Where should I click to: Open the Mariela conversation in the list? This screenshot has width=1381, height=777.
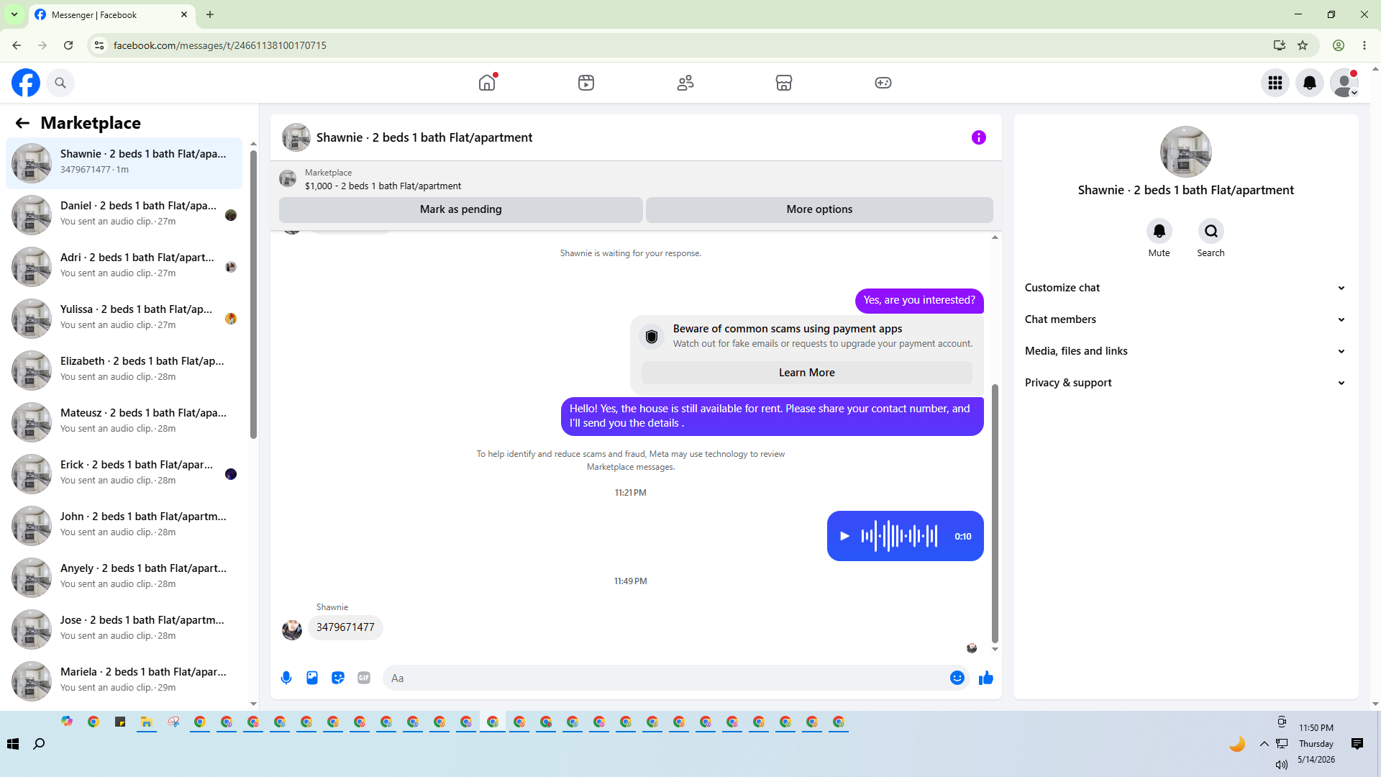(124, 681)
